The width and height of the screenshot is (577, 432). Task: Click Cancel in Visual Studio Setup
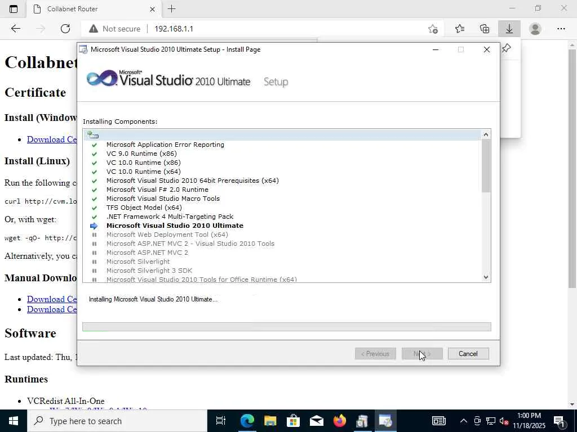pos(468,354)
